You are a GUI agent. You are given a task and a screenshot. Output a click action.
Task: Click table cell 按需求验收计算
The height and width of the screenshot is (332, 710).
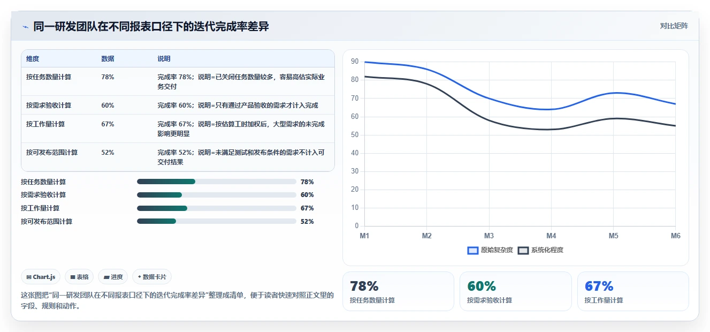[x=49, y=105]
